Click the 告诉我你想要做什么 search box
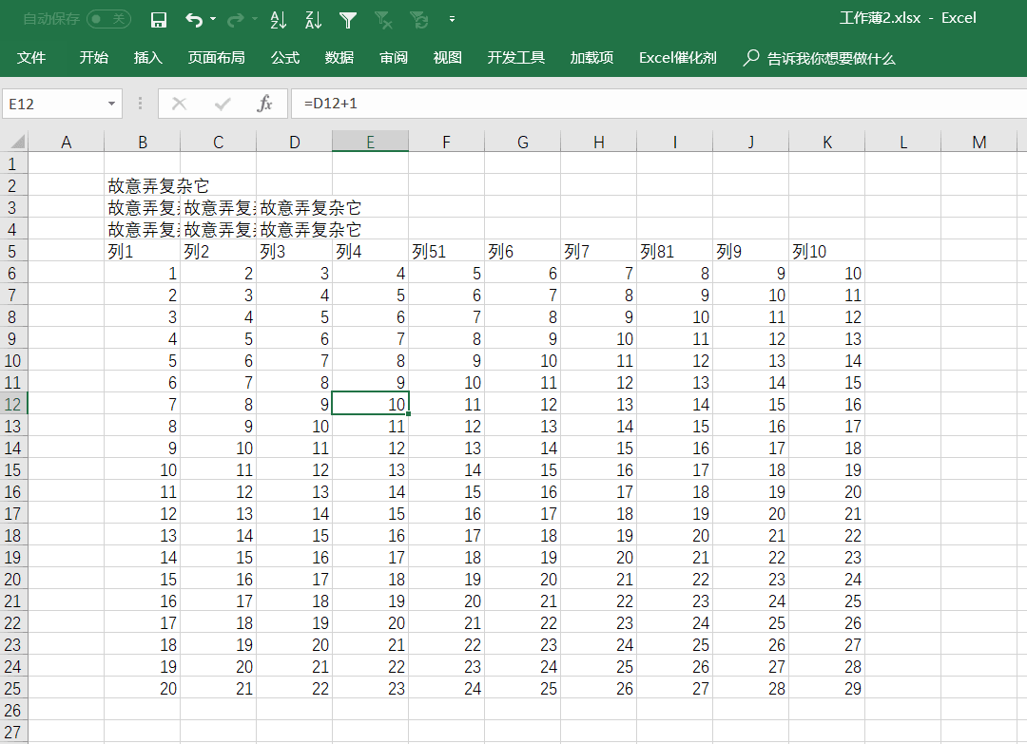This screenshot has height=744, width=1027. coord(820,58)
